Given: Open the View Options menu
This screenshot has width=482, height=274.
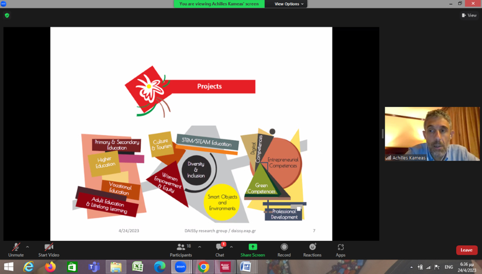Looking at the screenshot, I should pyautogui.click(x=289, y=4).
